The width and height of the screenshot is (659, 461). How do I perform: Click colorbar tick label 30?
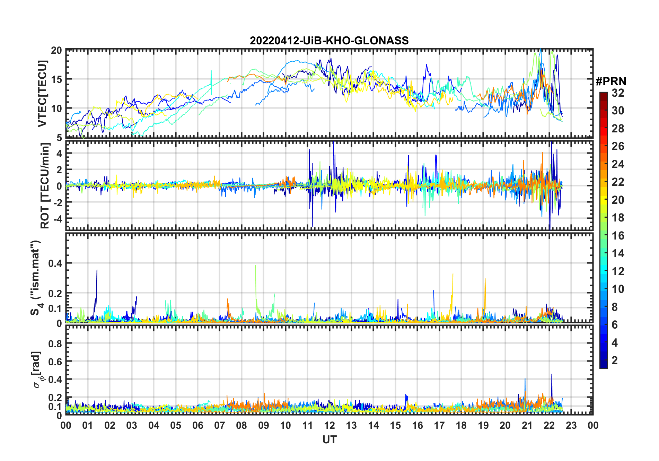pyautogui.click(x=618, y=111)
